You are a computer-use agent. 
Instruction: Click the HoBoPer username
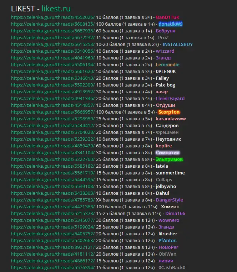(168, 247)
